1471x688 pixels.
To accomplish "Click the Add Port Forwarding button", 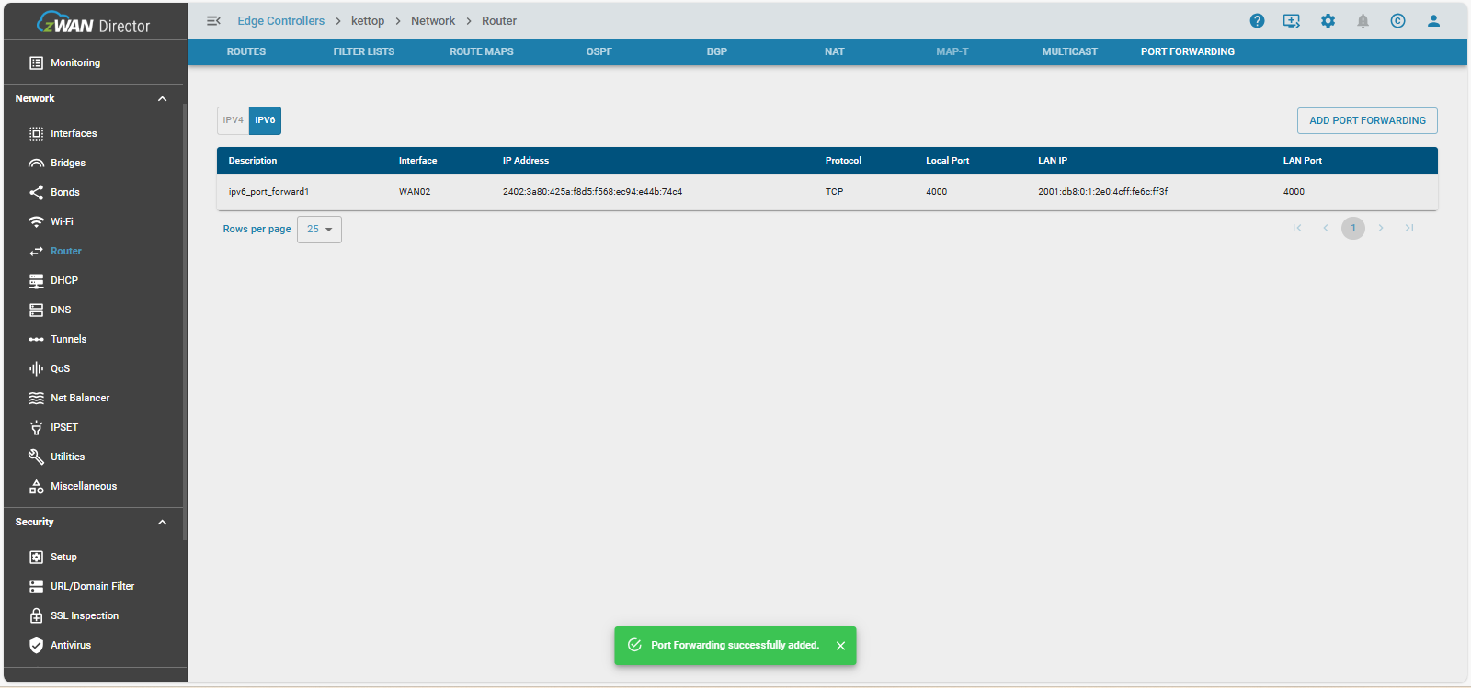I will click(1366, 120).
